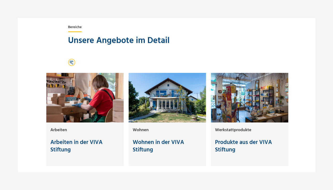Click the 'Bereiche' section label
333x190 pixels.
click(x=75, y=27)
